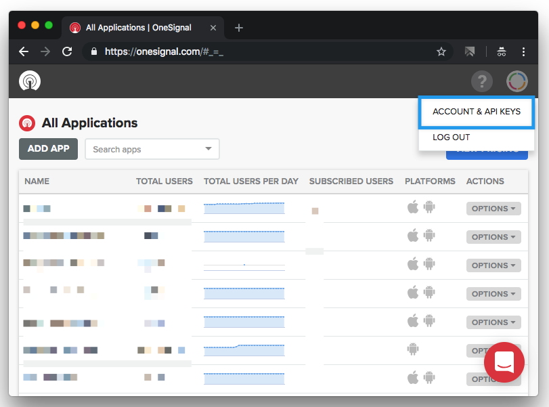Image resolution: width=549 pixels, height=407 pixels.
Task: Select ACCOUNT & API KEYS menu item
Action: click(x=476, y=112)
